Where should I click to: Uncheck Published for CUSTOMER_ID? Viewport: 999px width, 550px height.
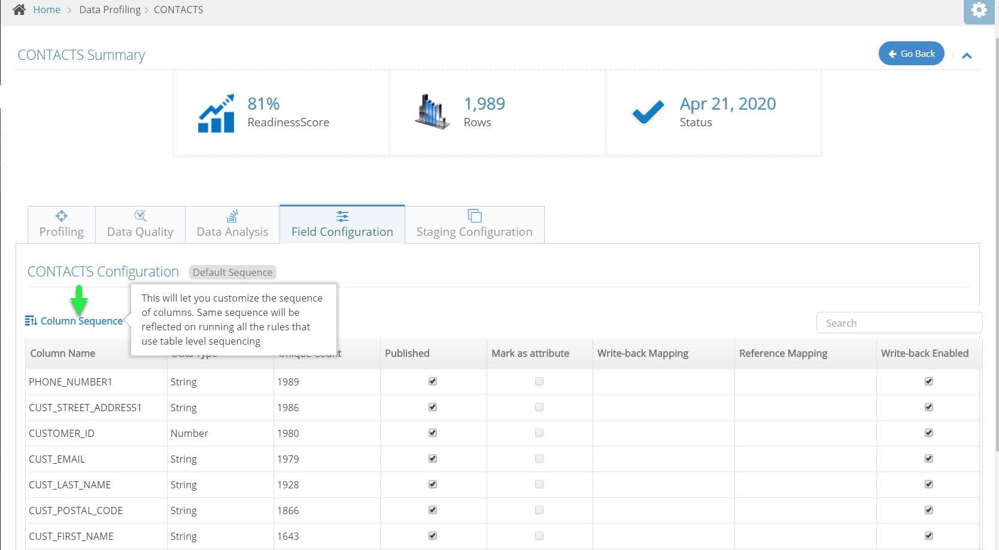tap(433, 433)
